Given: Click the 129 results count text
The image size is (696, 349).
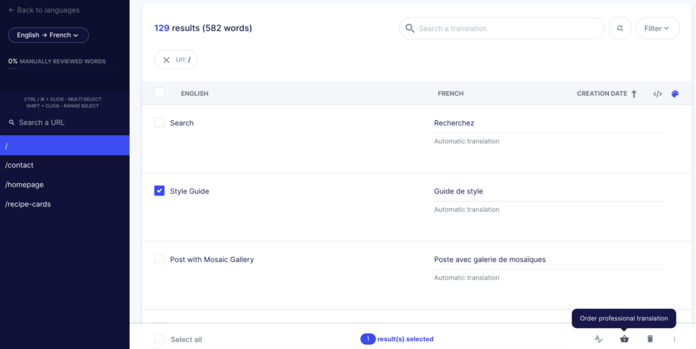Looking at the screenshot, I should [203, 29].
